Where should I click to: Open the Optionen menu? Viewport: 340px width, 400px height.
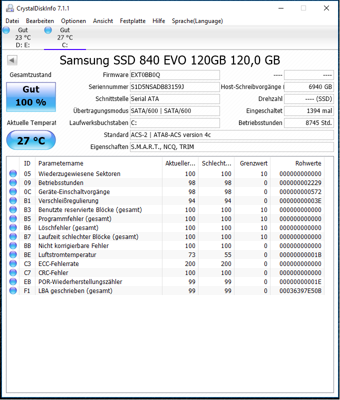coord(73,21)
